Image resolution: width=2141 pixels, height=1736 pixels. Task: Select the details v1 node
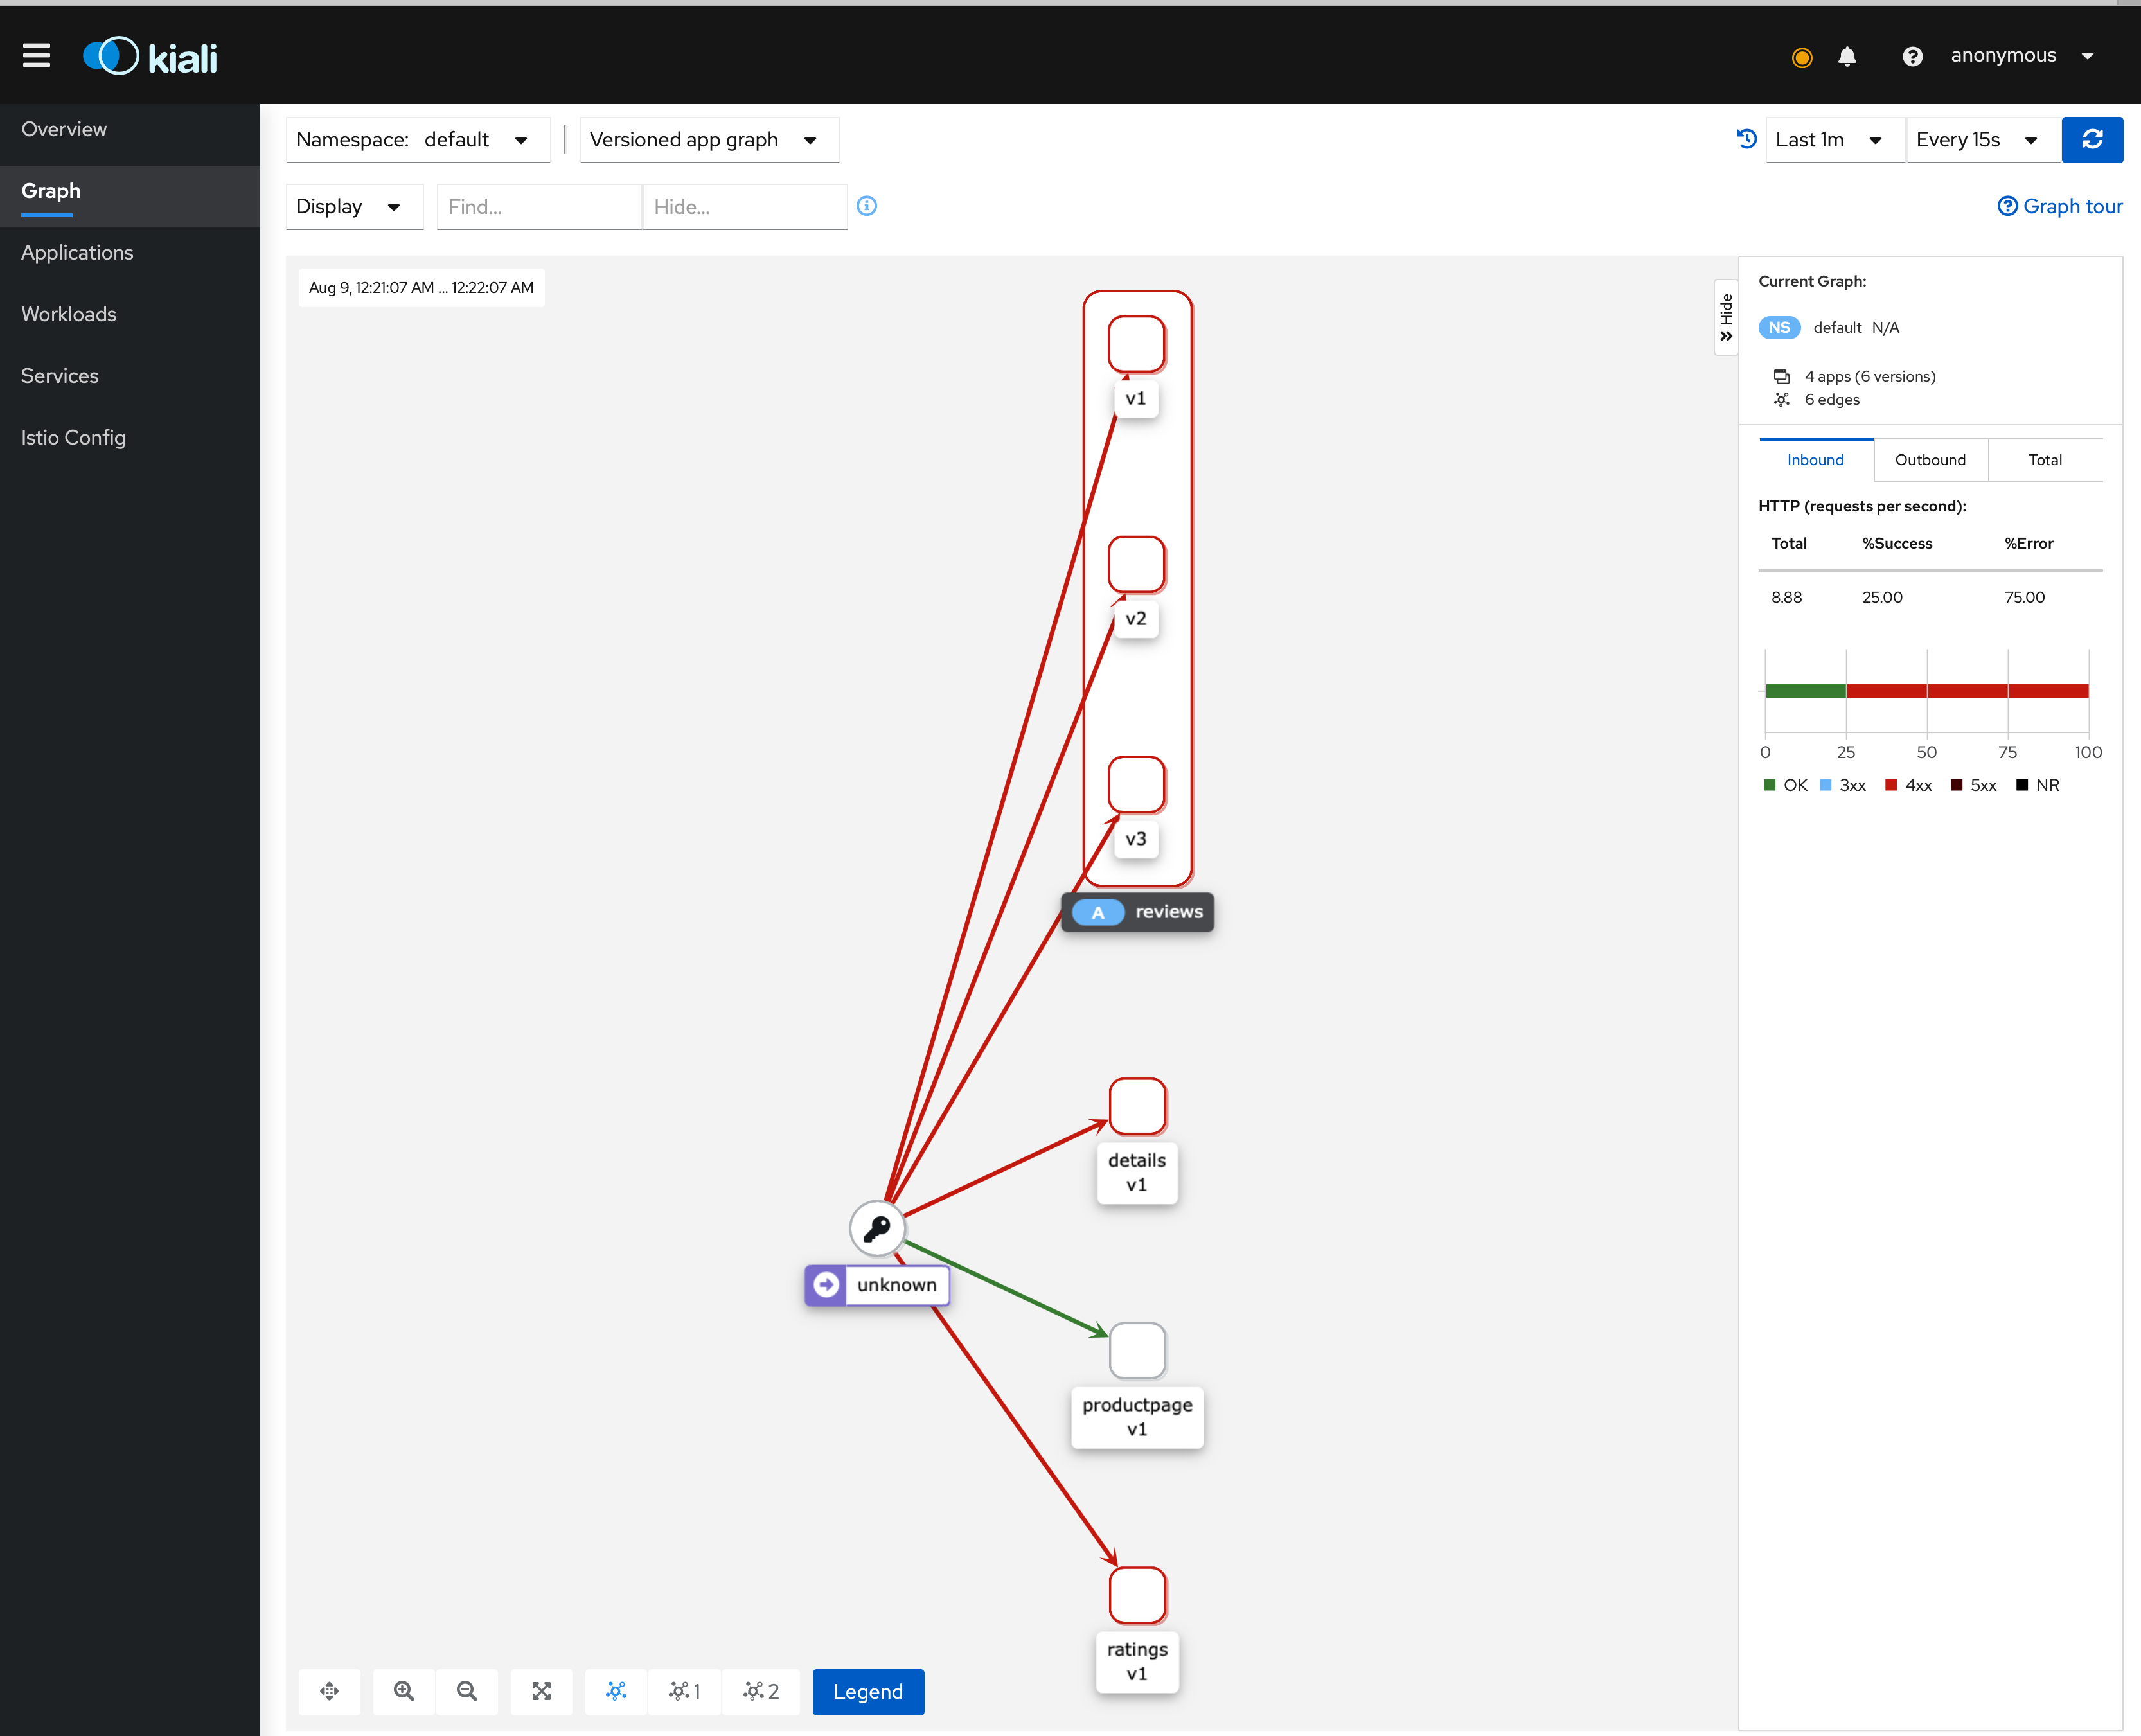pos(1137,1106)
